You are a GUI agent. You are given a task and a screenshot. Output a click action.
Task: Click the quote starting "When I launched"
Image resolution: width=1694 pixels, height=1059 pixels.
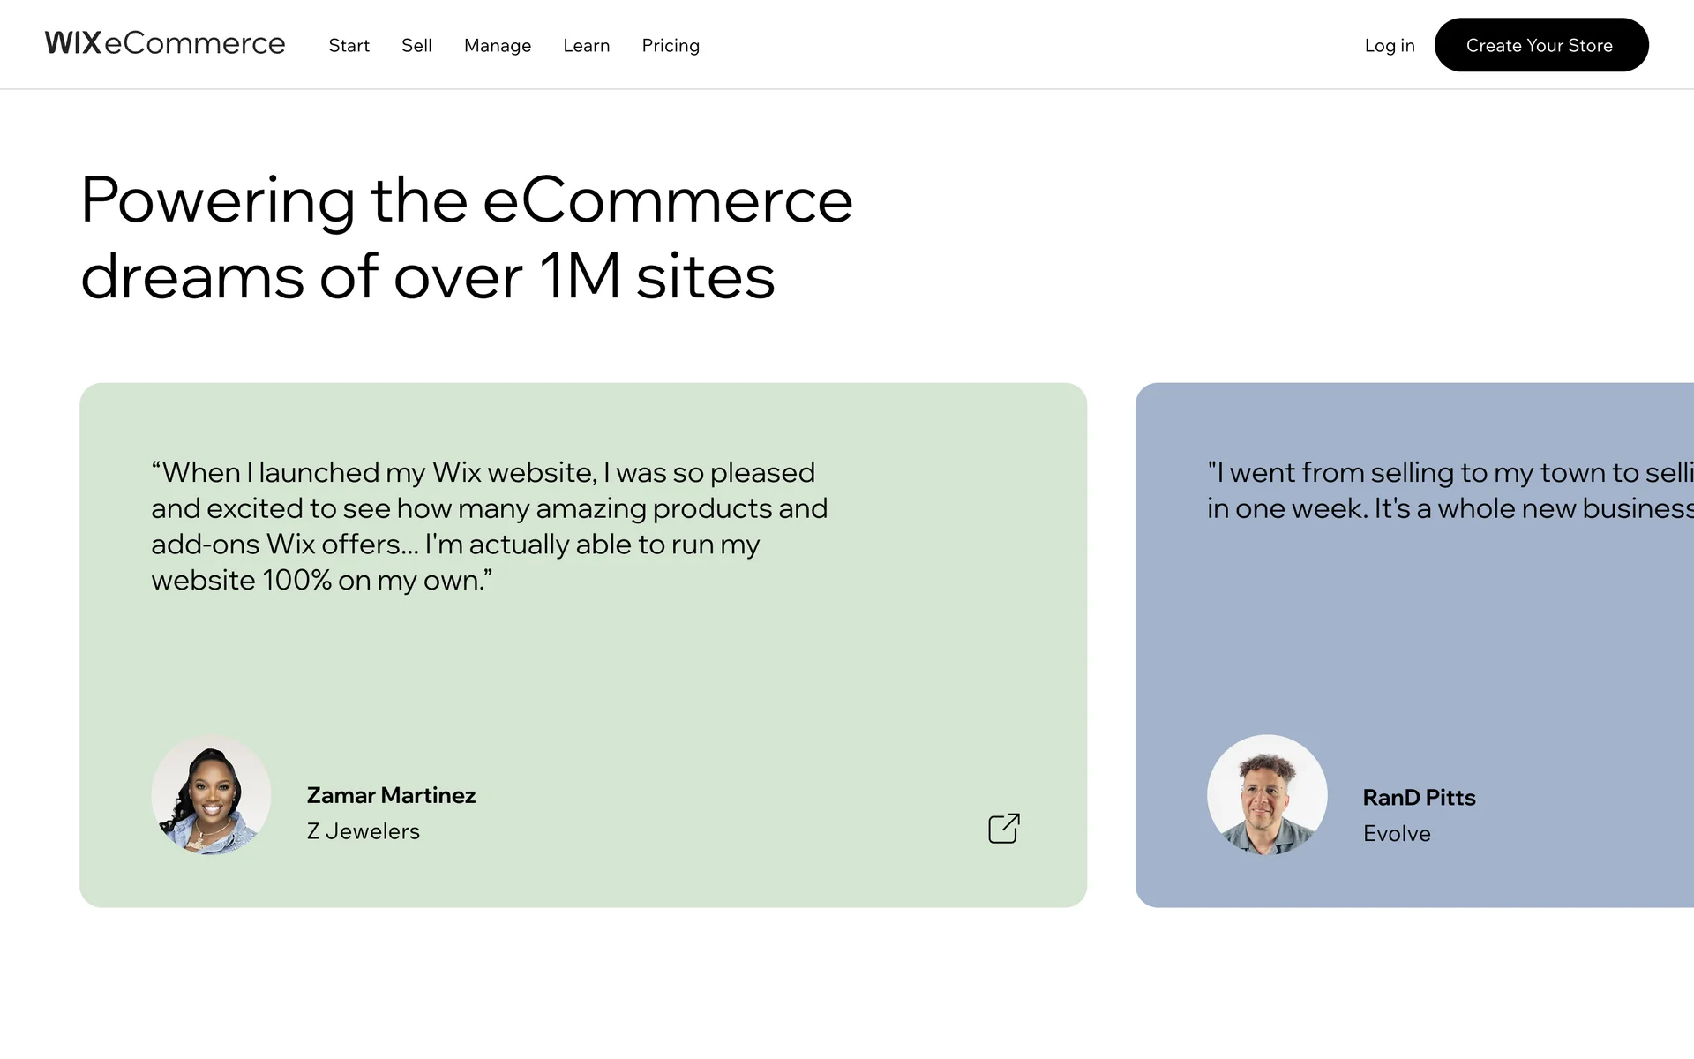click(489, 526)
